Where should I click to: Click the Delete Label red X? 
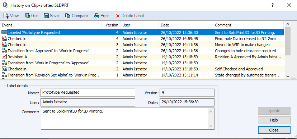point(118,16)
